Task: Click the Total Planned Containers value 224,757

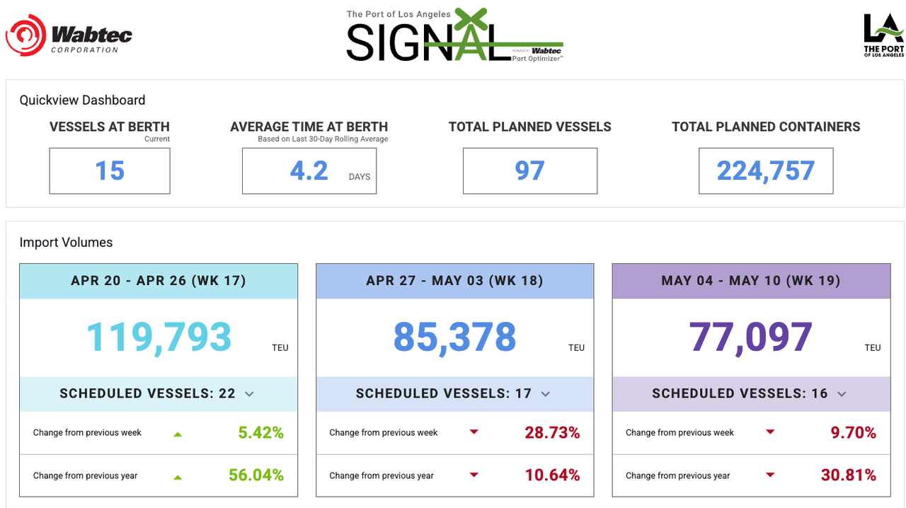Action: click(x=766, y=171)
